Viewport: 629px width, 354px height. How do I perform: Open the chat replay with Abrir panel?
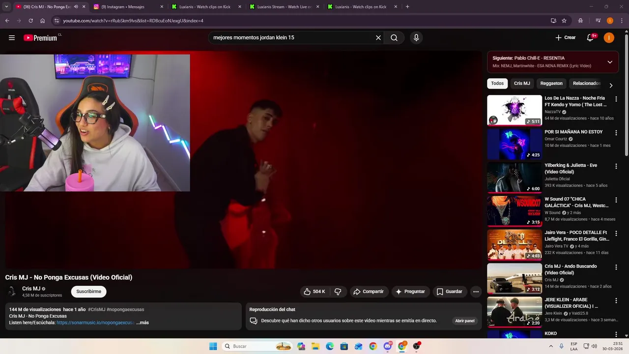tap(465, 321)
